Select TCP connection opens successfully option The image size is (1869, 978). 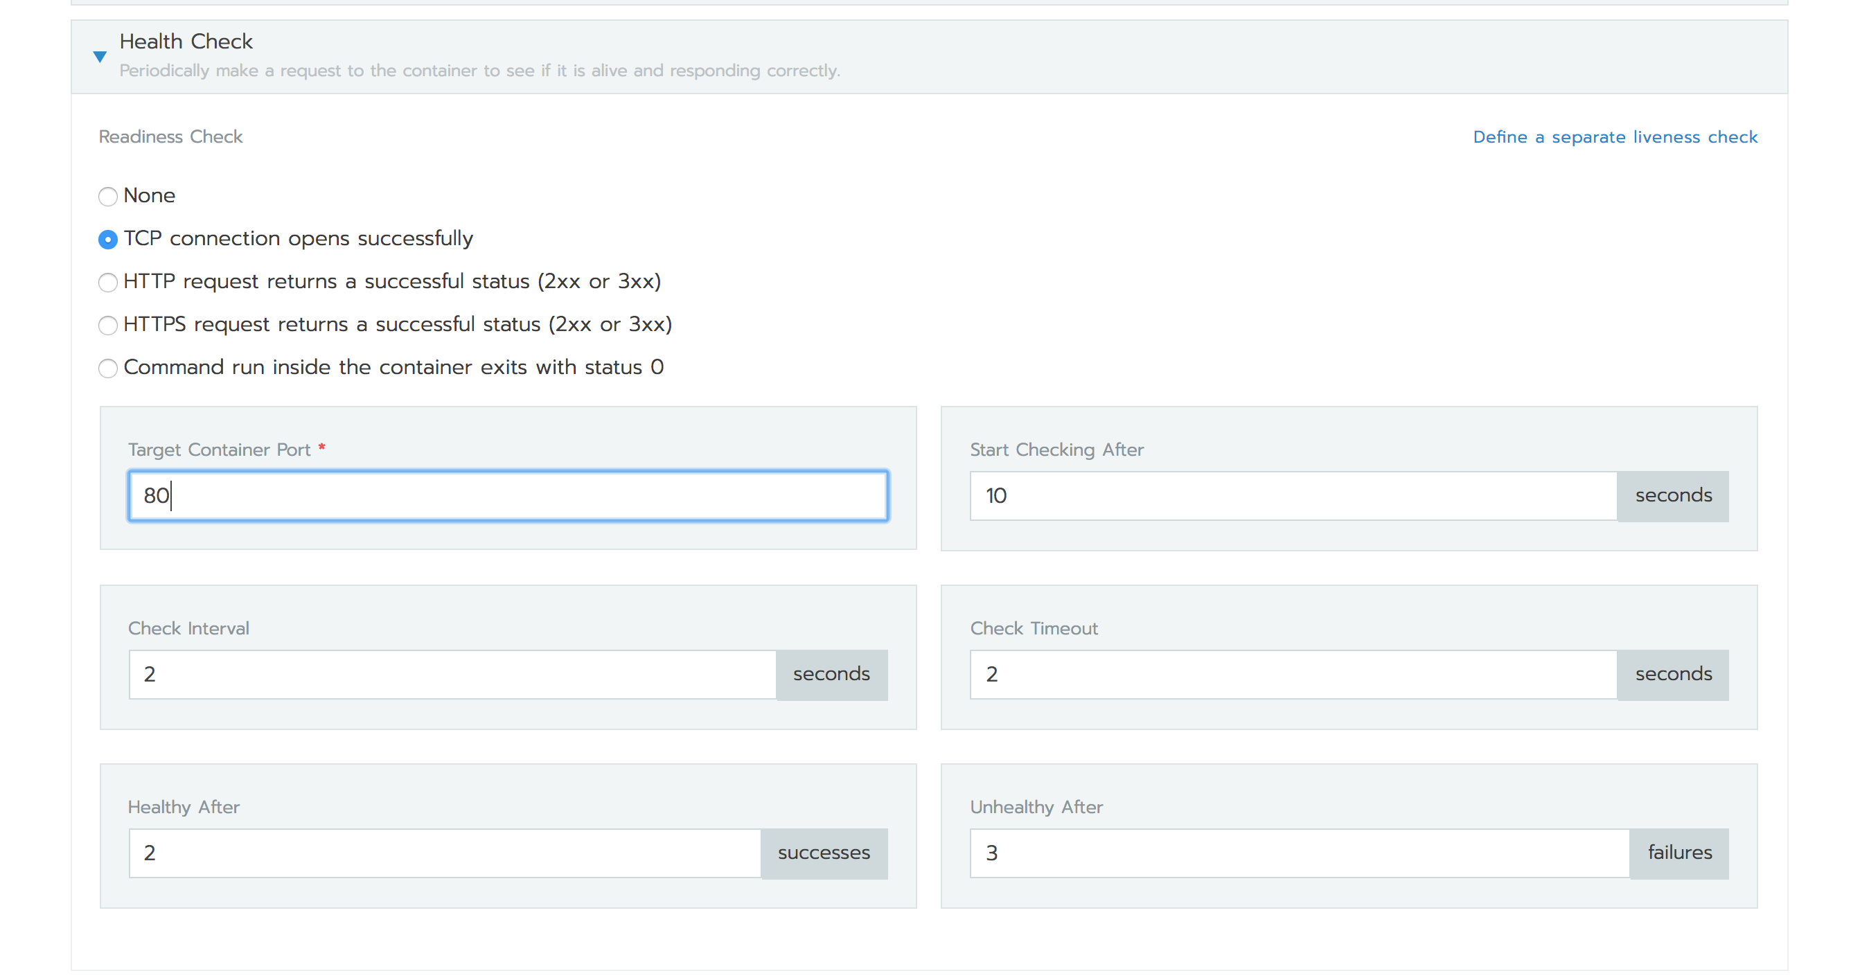click(106, 238)
